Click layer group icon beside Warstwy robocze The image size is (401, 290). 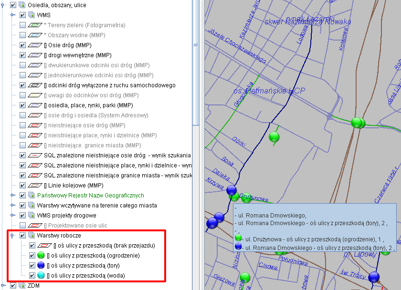click(x=32, y=236)
